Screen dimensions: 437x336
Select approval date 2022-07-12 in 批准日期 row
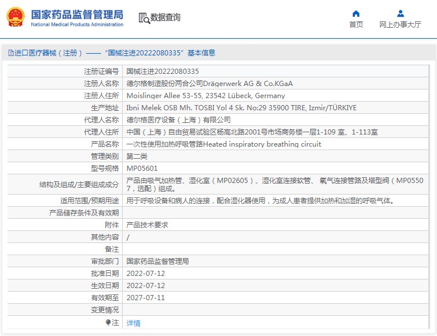pyautogui.click(x=145, y=274)
